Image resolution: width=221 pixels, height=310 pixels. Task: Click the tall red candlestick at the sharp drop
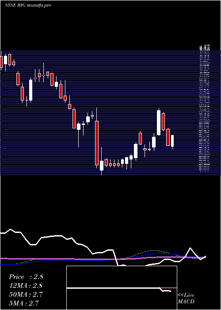[x=97, y=143]
